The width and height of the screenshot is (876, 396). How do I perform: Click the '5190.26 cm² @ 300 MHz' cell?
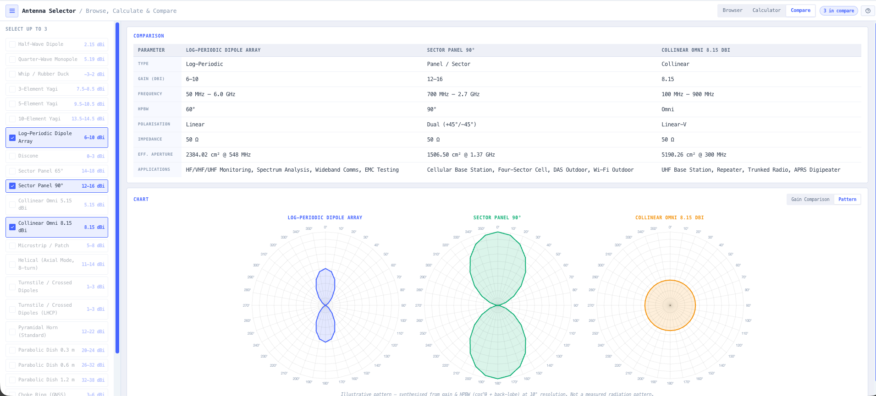pos(694,155)
